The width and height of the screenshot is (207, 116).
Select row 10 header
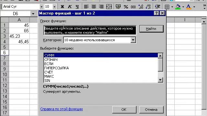click(x=5, y=74)
